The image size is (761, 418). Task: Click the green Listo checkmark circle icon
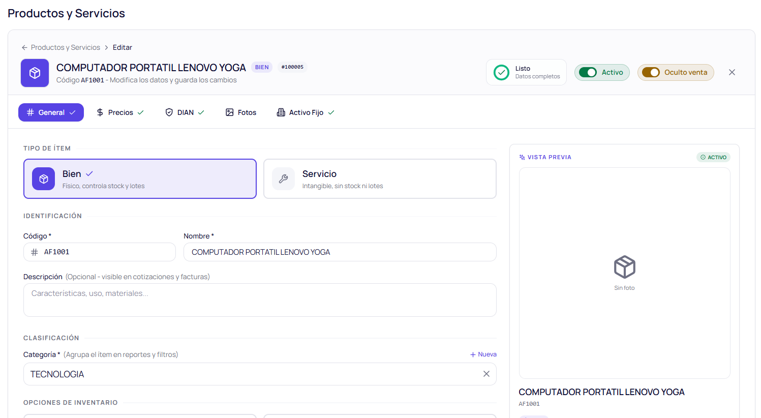click(x=501, y=72)
